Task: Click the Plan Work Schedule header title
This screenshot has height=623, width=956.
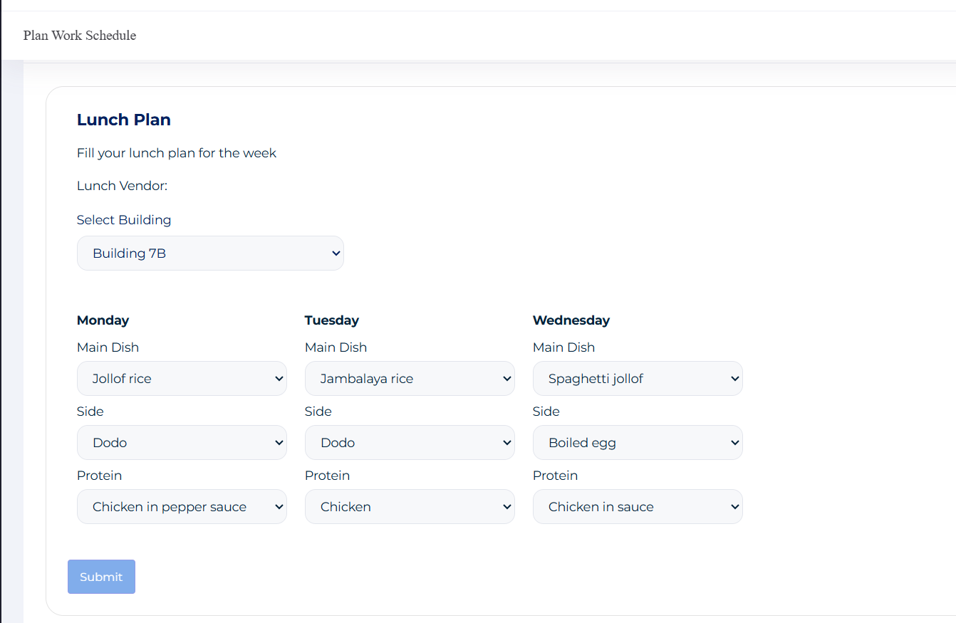Action: pos(80,36)
